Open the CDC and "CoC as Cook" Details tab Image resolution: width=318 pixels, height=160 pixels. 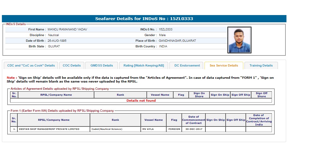31,66
